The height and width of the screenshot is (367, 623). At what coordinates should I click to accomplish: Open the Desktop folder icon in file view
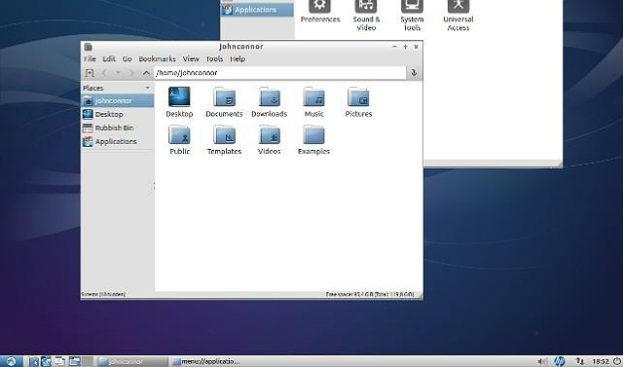pyautogui.click(x=179, y=102)
